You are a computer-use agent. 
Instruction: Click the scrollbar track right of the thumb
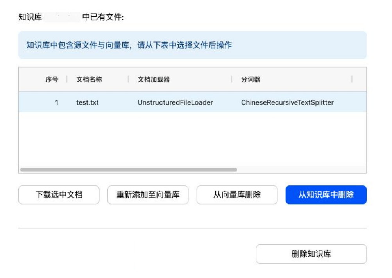click(x=301, y=170)
